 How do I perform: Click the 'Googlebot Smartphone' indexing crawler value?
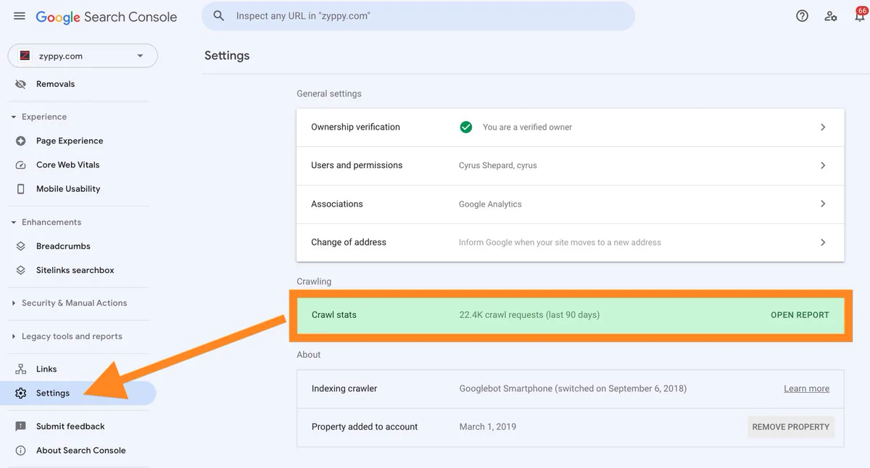coord(573,388)
